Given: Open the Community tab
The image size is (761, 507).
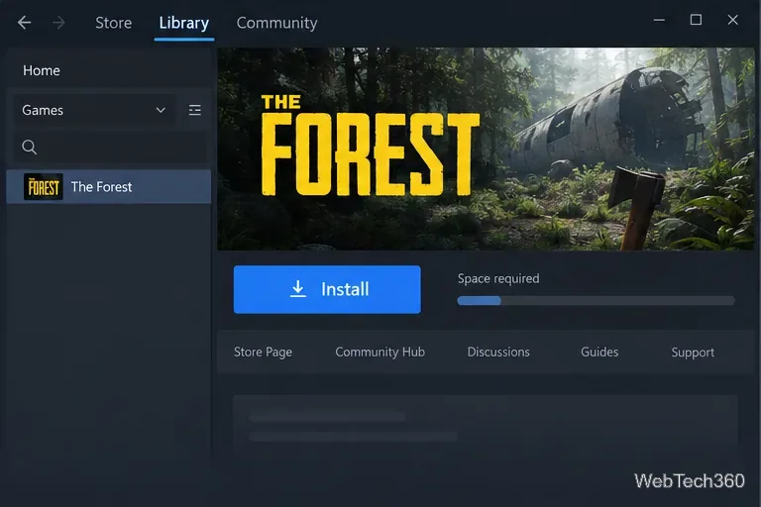Looking at the screenshot, I should click(276, 23).
